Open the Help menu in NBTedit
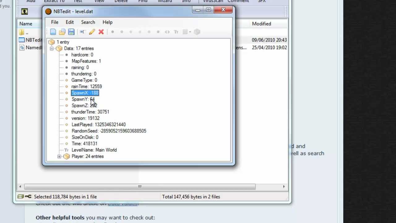The image size is (396, 223). [107, 22]
